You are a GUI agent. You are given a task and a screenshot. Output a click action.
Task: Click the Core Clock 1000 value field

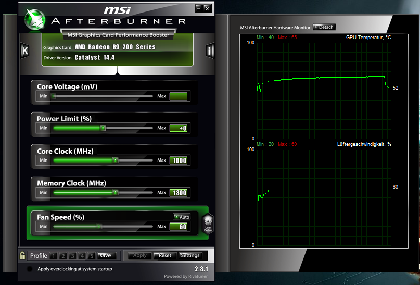click(179, 160)
